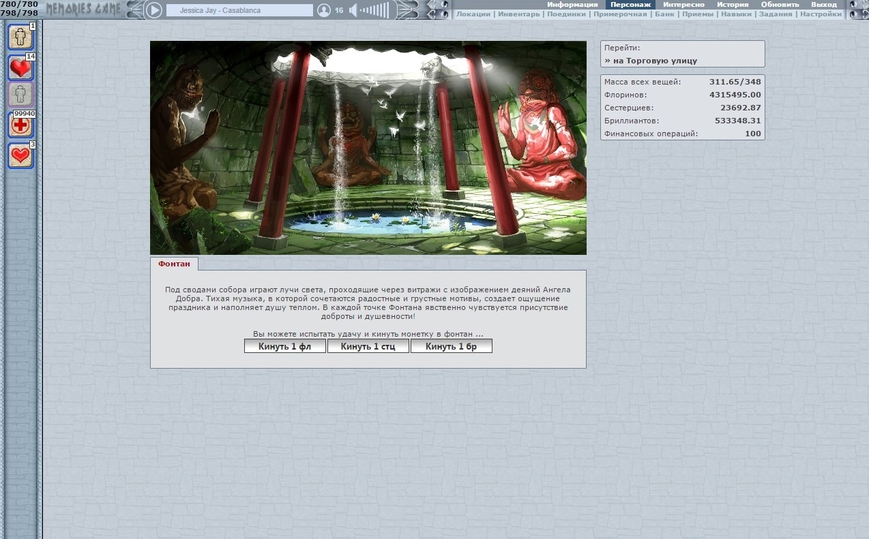Screen dimensions: 869x539
Task: Go to Инвентарь submenu link
Action: (x=518, y=14)
